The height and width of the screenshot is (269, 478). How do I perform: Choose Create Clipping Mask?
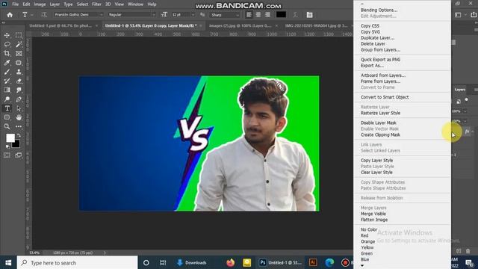coord(380,134)
